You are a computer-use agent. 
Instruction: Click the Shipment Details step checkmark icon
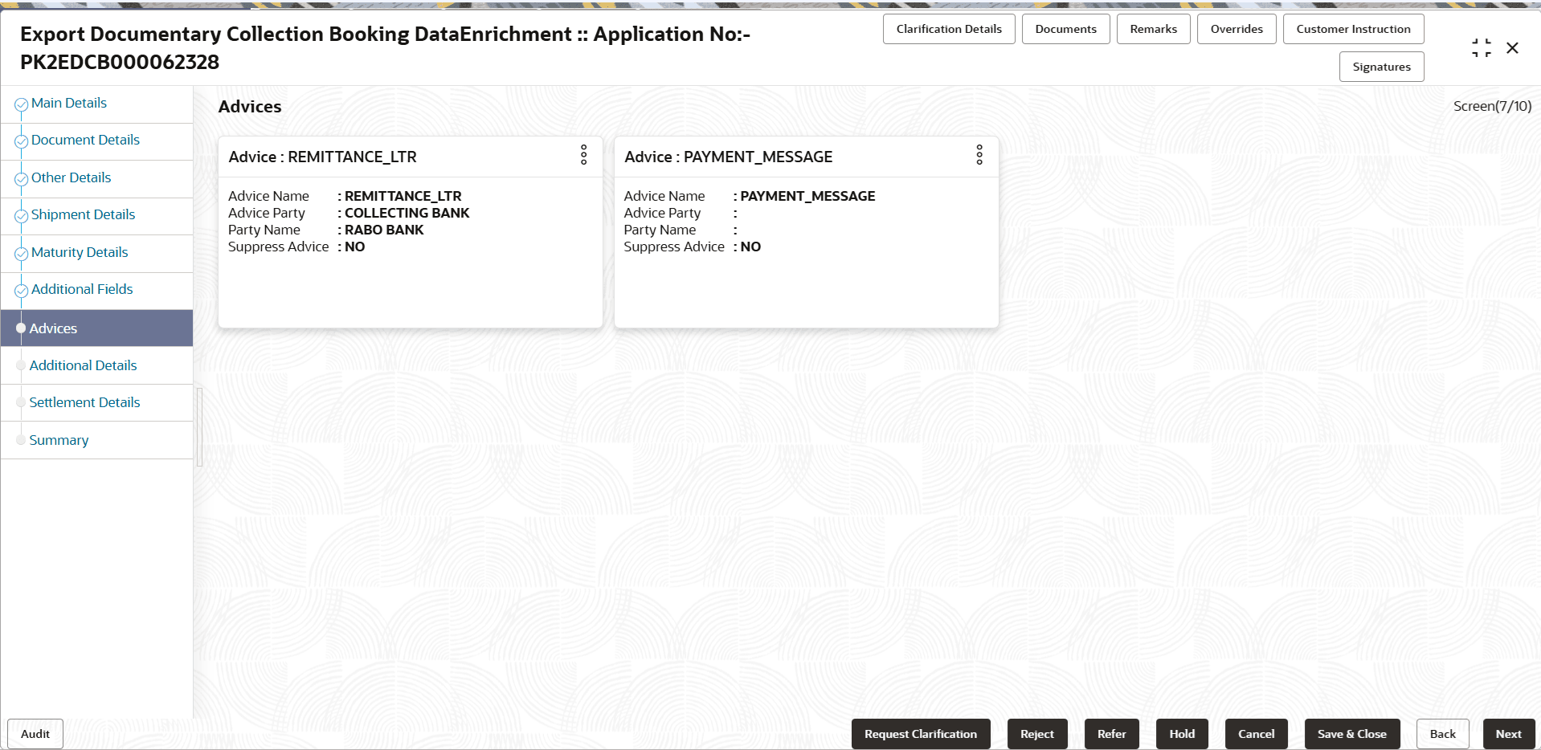click(22, 216)
